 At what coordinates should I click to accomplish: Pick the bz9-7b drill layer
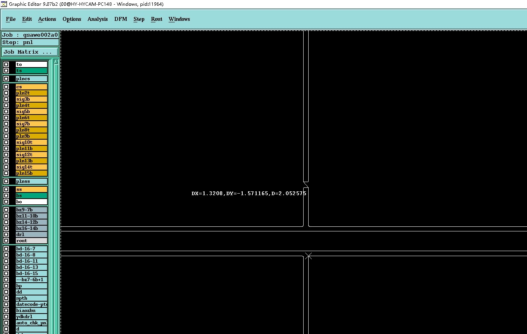point(32,210)
